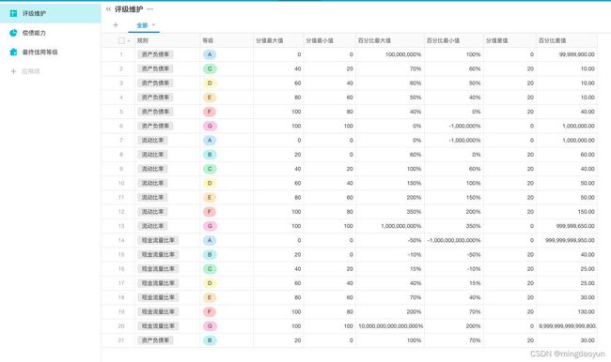Image resolution: width=611 pixels, height=362 pixels.
Task: Click the 99,999,900.00 cell in row 1
Action: [x=567, y=54]
